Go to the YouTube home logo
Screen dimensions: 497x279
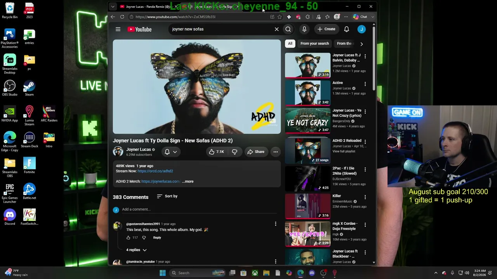tap(139, 29)
